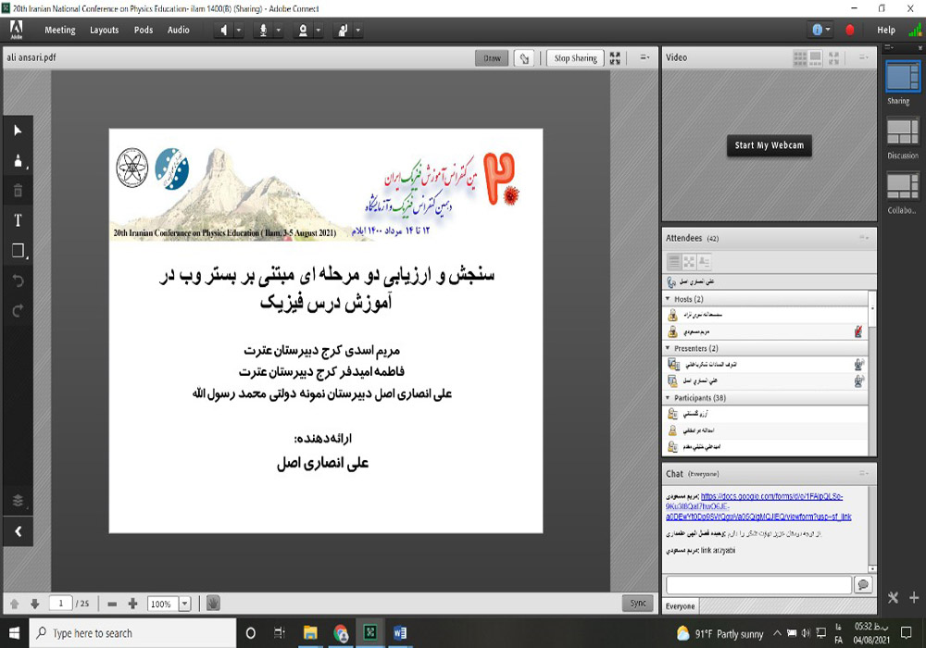
Task: Click Start My Webcam
Action: click(769, 145)
